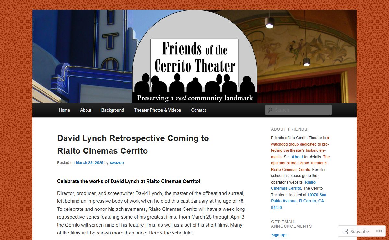Select the ABOUT FRIENDS sidebar heading
The height and width of the screenshot is (240, 389).
pyautogui.click(x=289, y=129)
